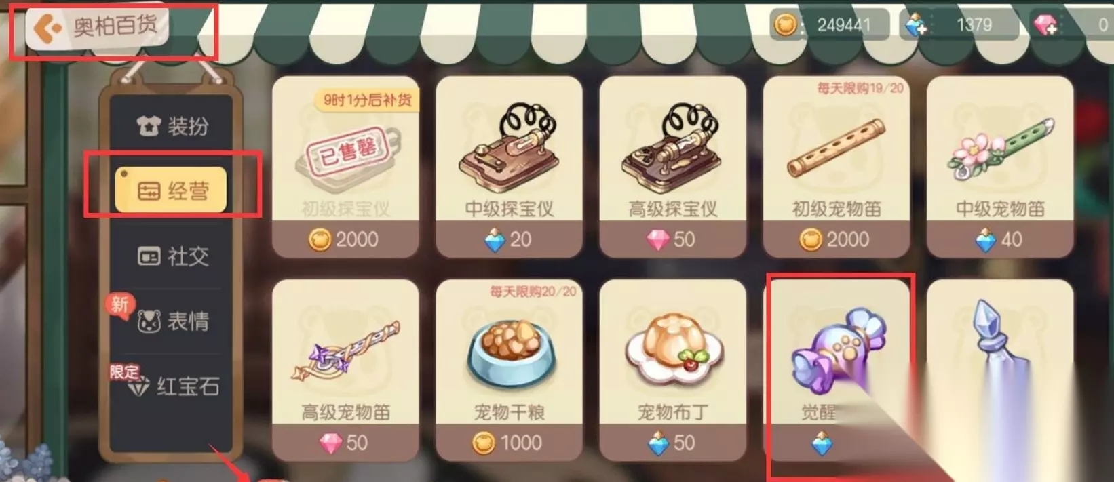
Task: Open the 表情 emoji tab
Action: [172, 321]
